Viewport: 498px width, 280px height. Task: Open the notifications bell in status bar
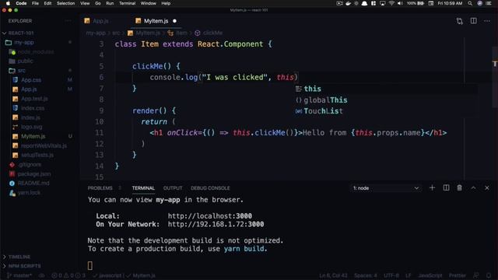click(489, 275)
